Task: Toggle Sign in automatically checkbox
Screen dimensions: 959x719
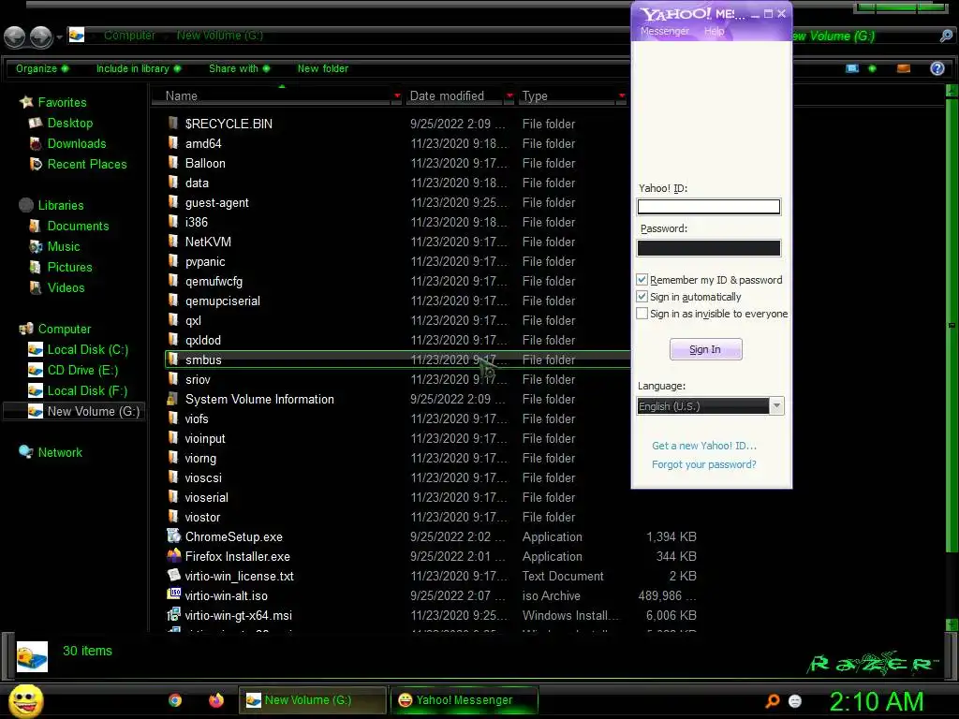Action: click(x=642, y=297)
